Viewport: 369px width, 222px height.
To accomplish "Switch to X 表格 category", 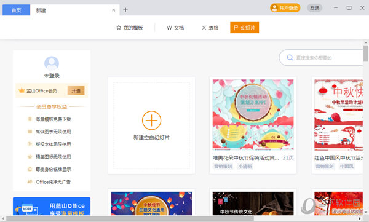I will point(210,28).
